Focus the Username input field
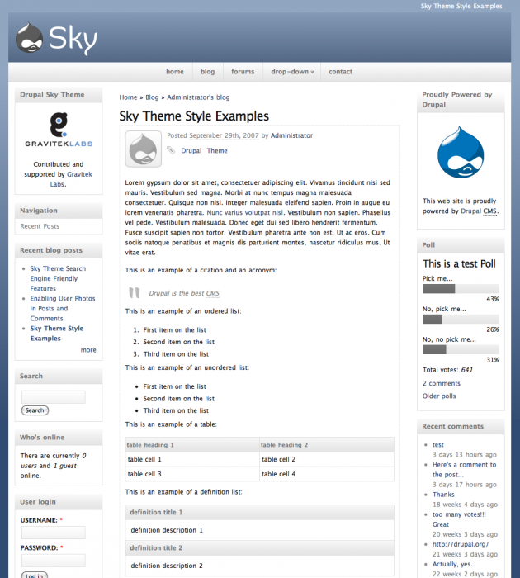 point(54,533)
